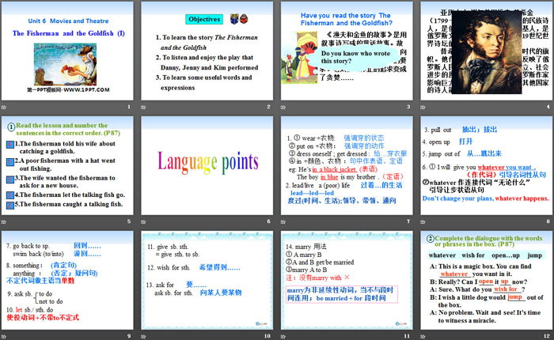Click the bird icons beside Objectives
This screenshot has width=554, height=340.
point(237,17)
